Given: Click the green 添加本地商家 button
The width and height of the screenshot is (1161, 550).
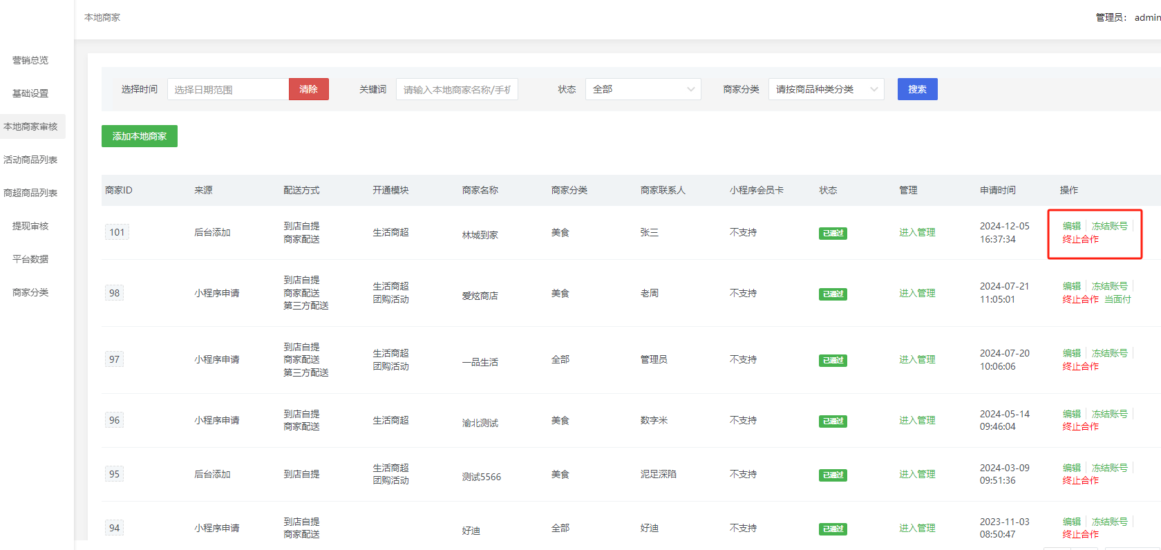Looking at the screenshot, I should (x=140, y=136).
